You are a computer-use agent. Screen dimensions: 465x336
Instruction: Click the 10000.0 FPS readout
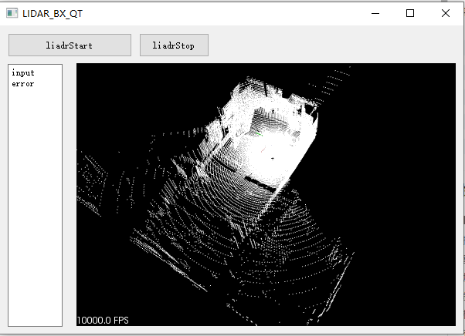[103, 321]
